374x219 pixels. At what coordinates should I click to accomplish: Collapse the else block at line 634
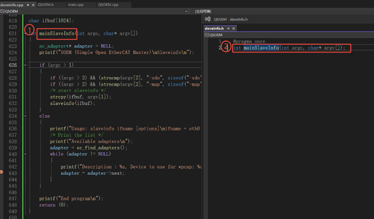click(25, 116)
